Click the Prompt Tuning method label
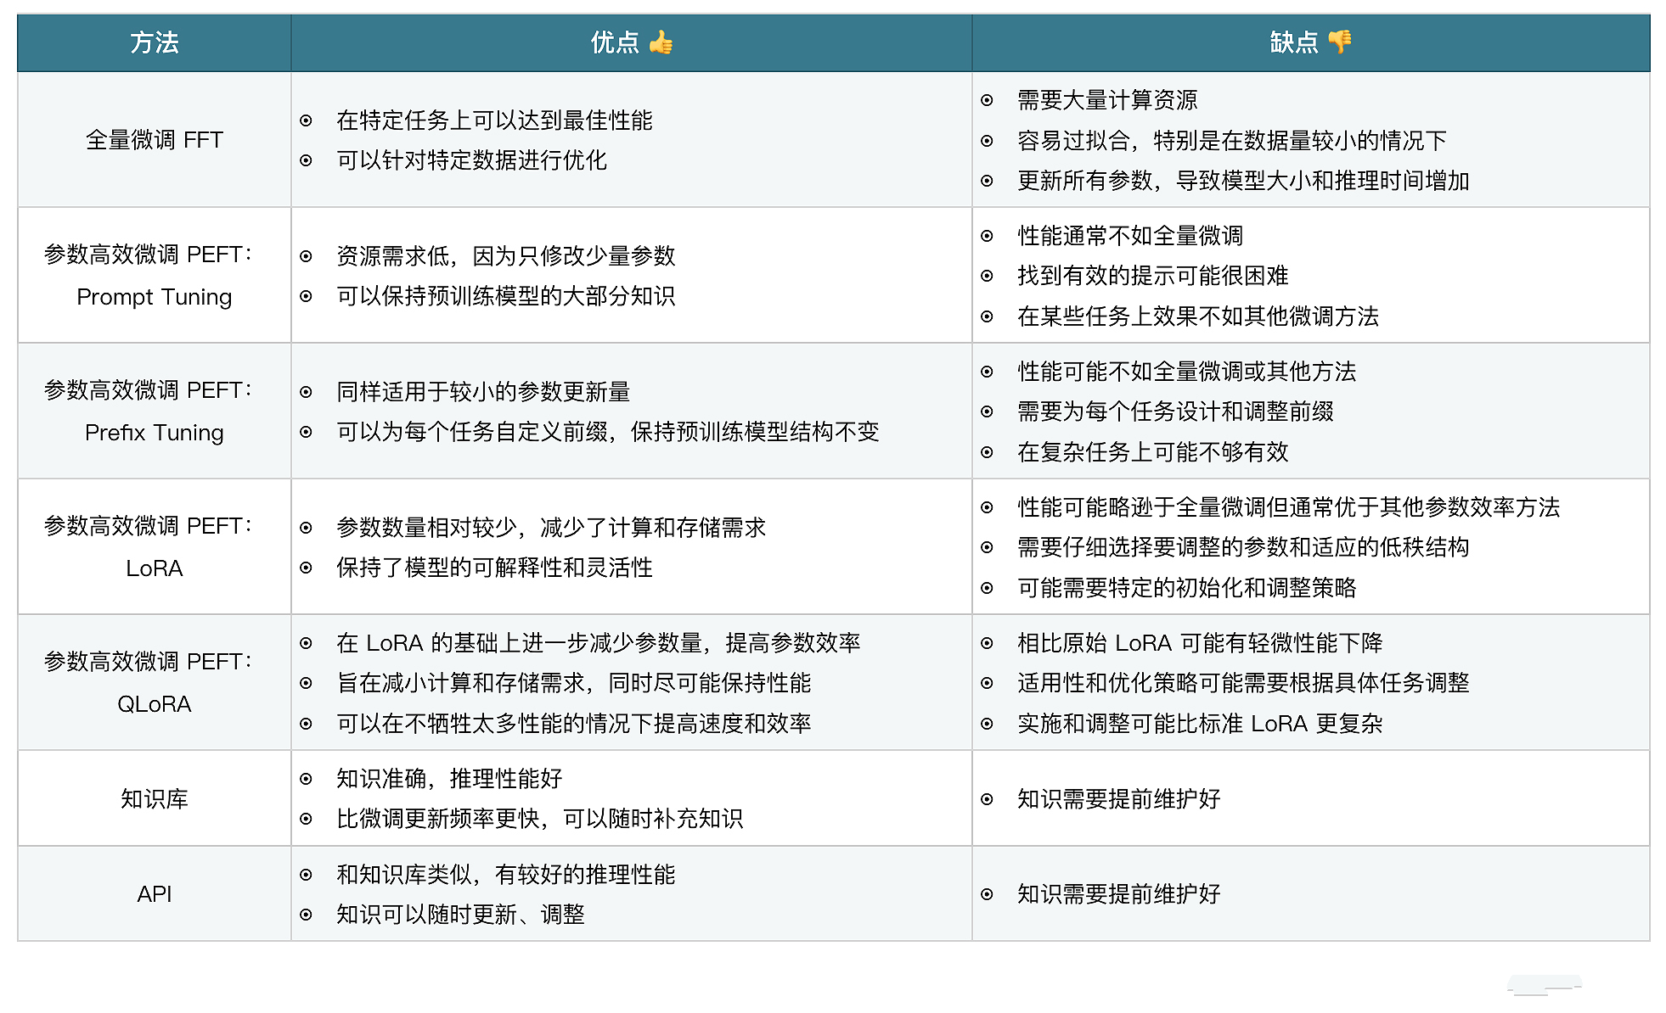This screenshot has width=1666, height=1013. click(155, 297)
